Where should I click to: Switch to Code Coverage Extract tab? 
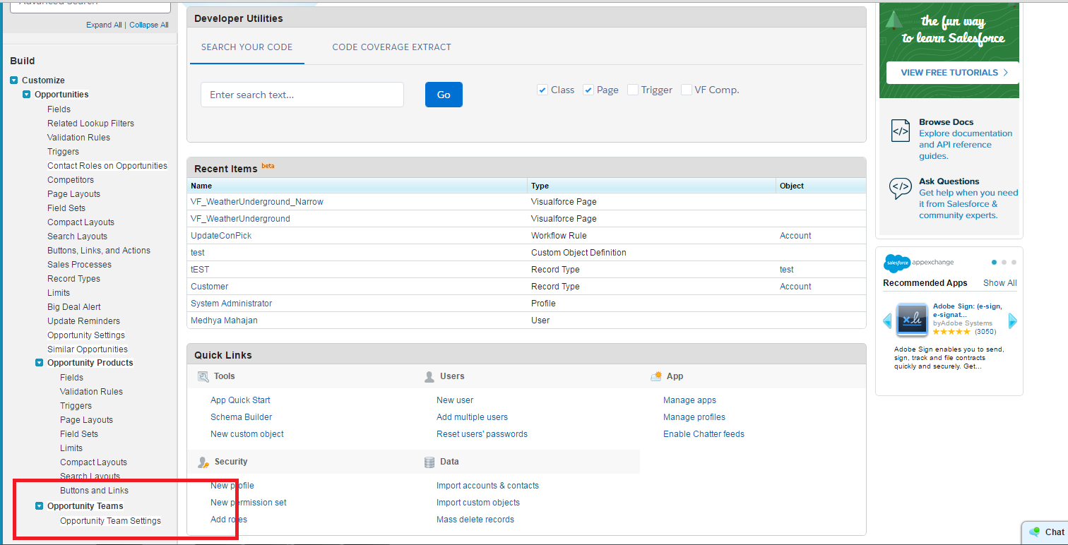391,47
